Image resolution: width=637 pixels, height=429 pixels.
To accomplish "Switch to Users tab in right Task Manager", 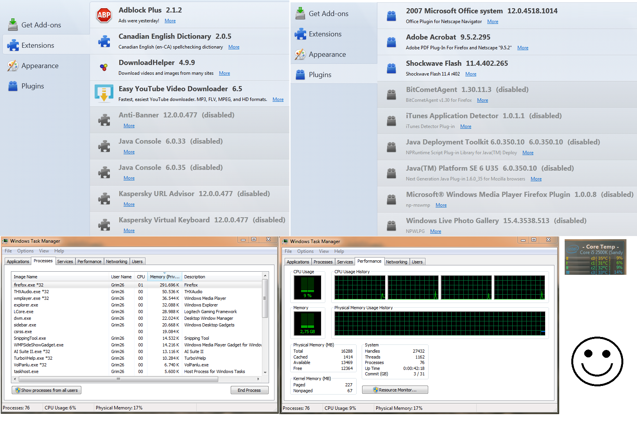I will [x=417, y=262].
